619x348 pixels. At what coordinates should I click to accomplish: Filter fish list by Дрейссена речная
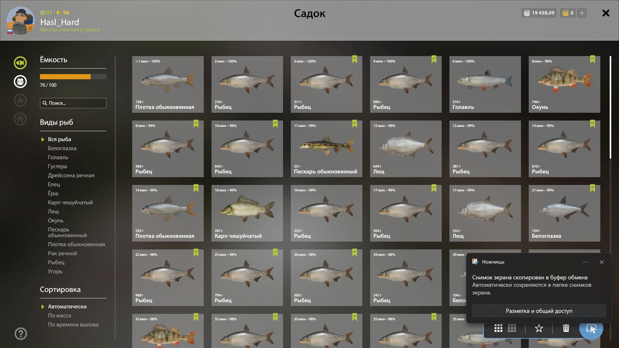point(71,175)
